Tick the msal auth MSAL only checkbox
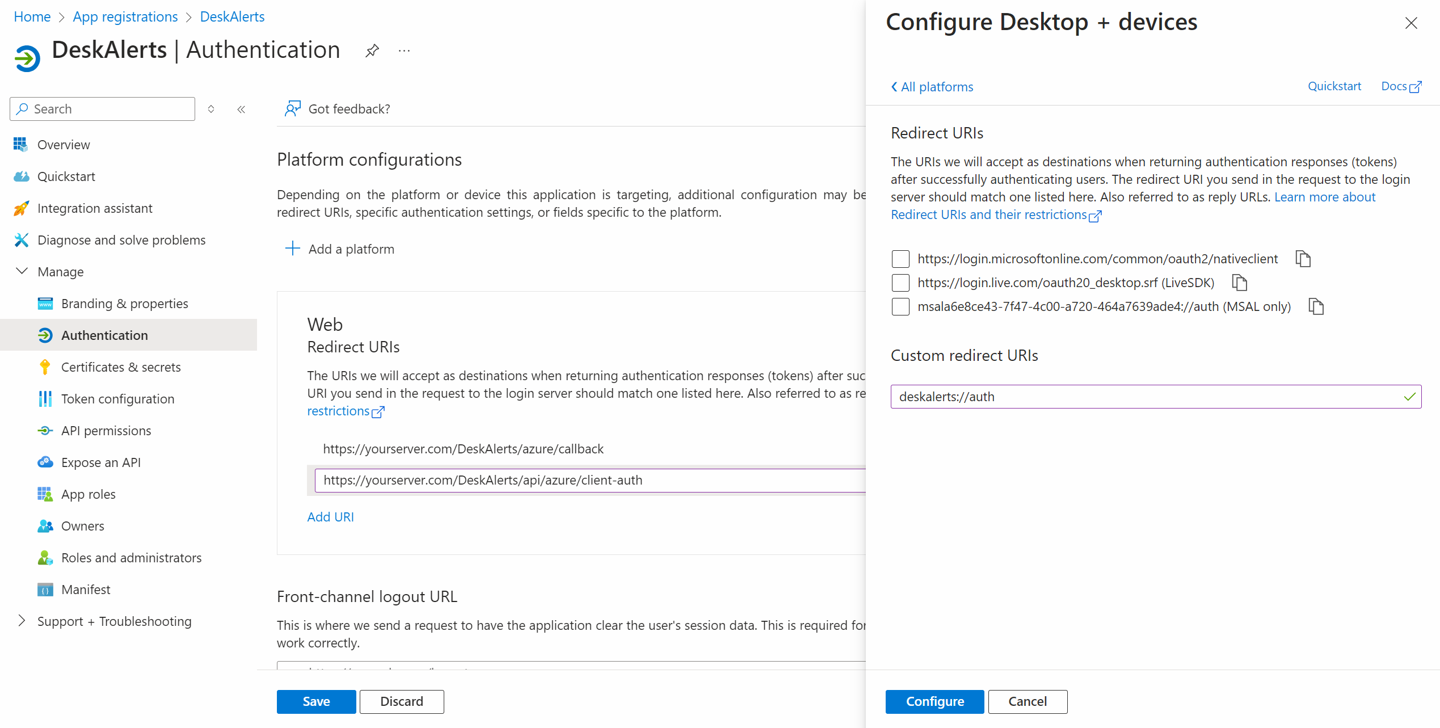This screenshot has height=728, width=1440. [900, 306]
